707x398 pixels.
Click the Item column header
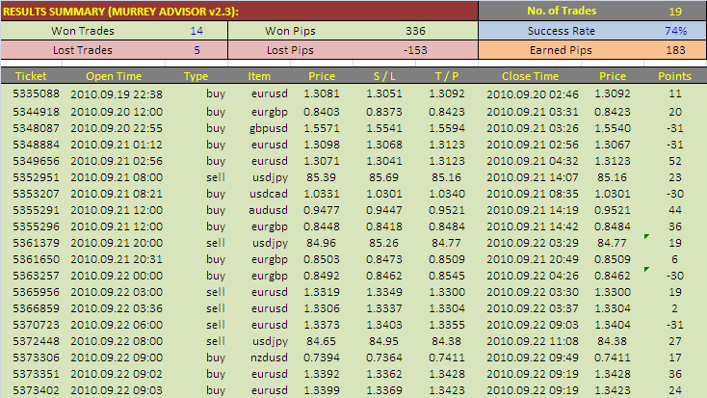(259, 76)
